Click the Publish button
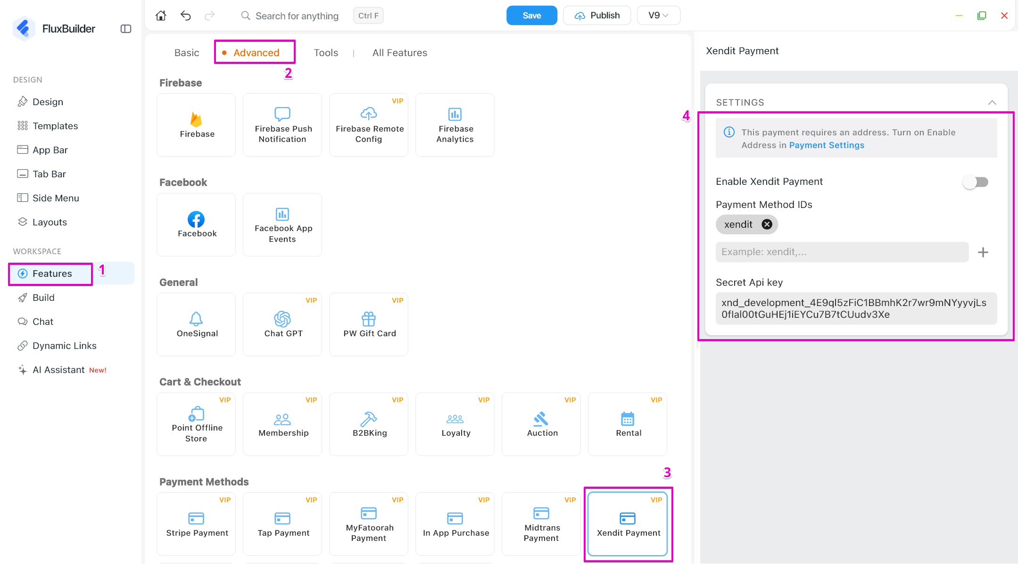Viewport: 1018px width, 564px height. point(597,16)
